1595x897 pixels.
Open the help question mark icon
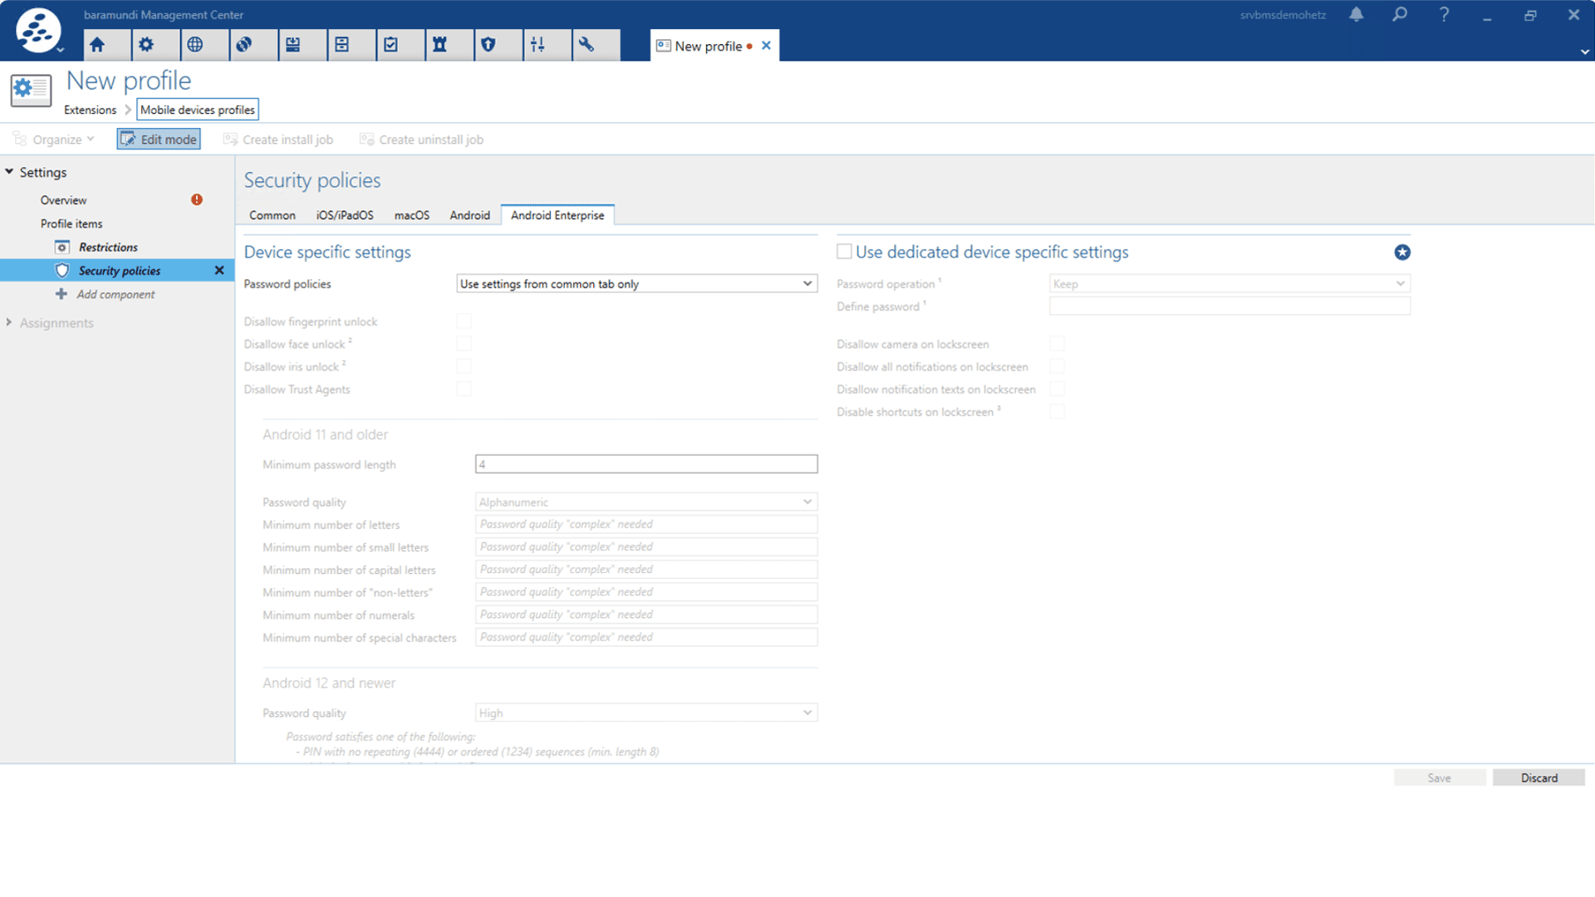[1444, 14]
